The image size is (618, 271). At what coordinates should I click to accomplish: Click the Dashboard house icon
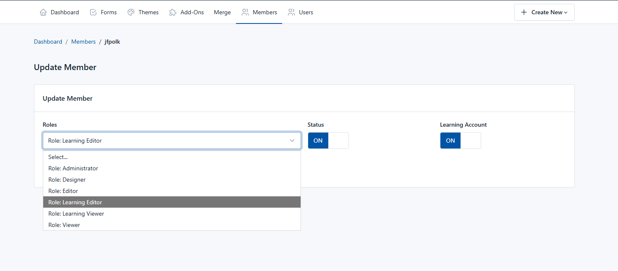[x=43, y=12]
